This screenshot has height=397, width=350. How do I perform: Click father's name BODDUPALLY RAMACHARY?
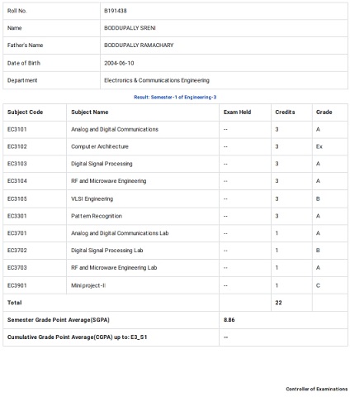pos(139,45)
